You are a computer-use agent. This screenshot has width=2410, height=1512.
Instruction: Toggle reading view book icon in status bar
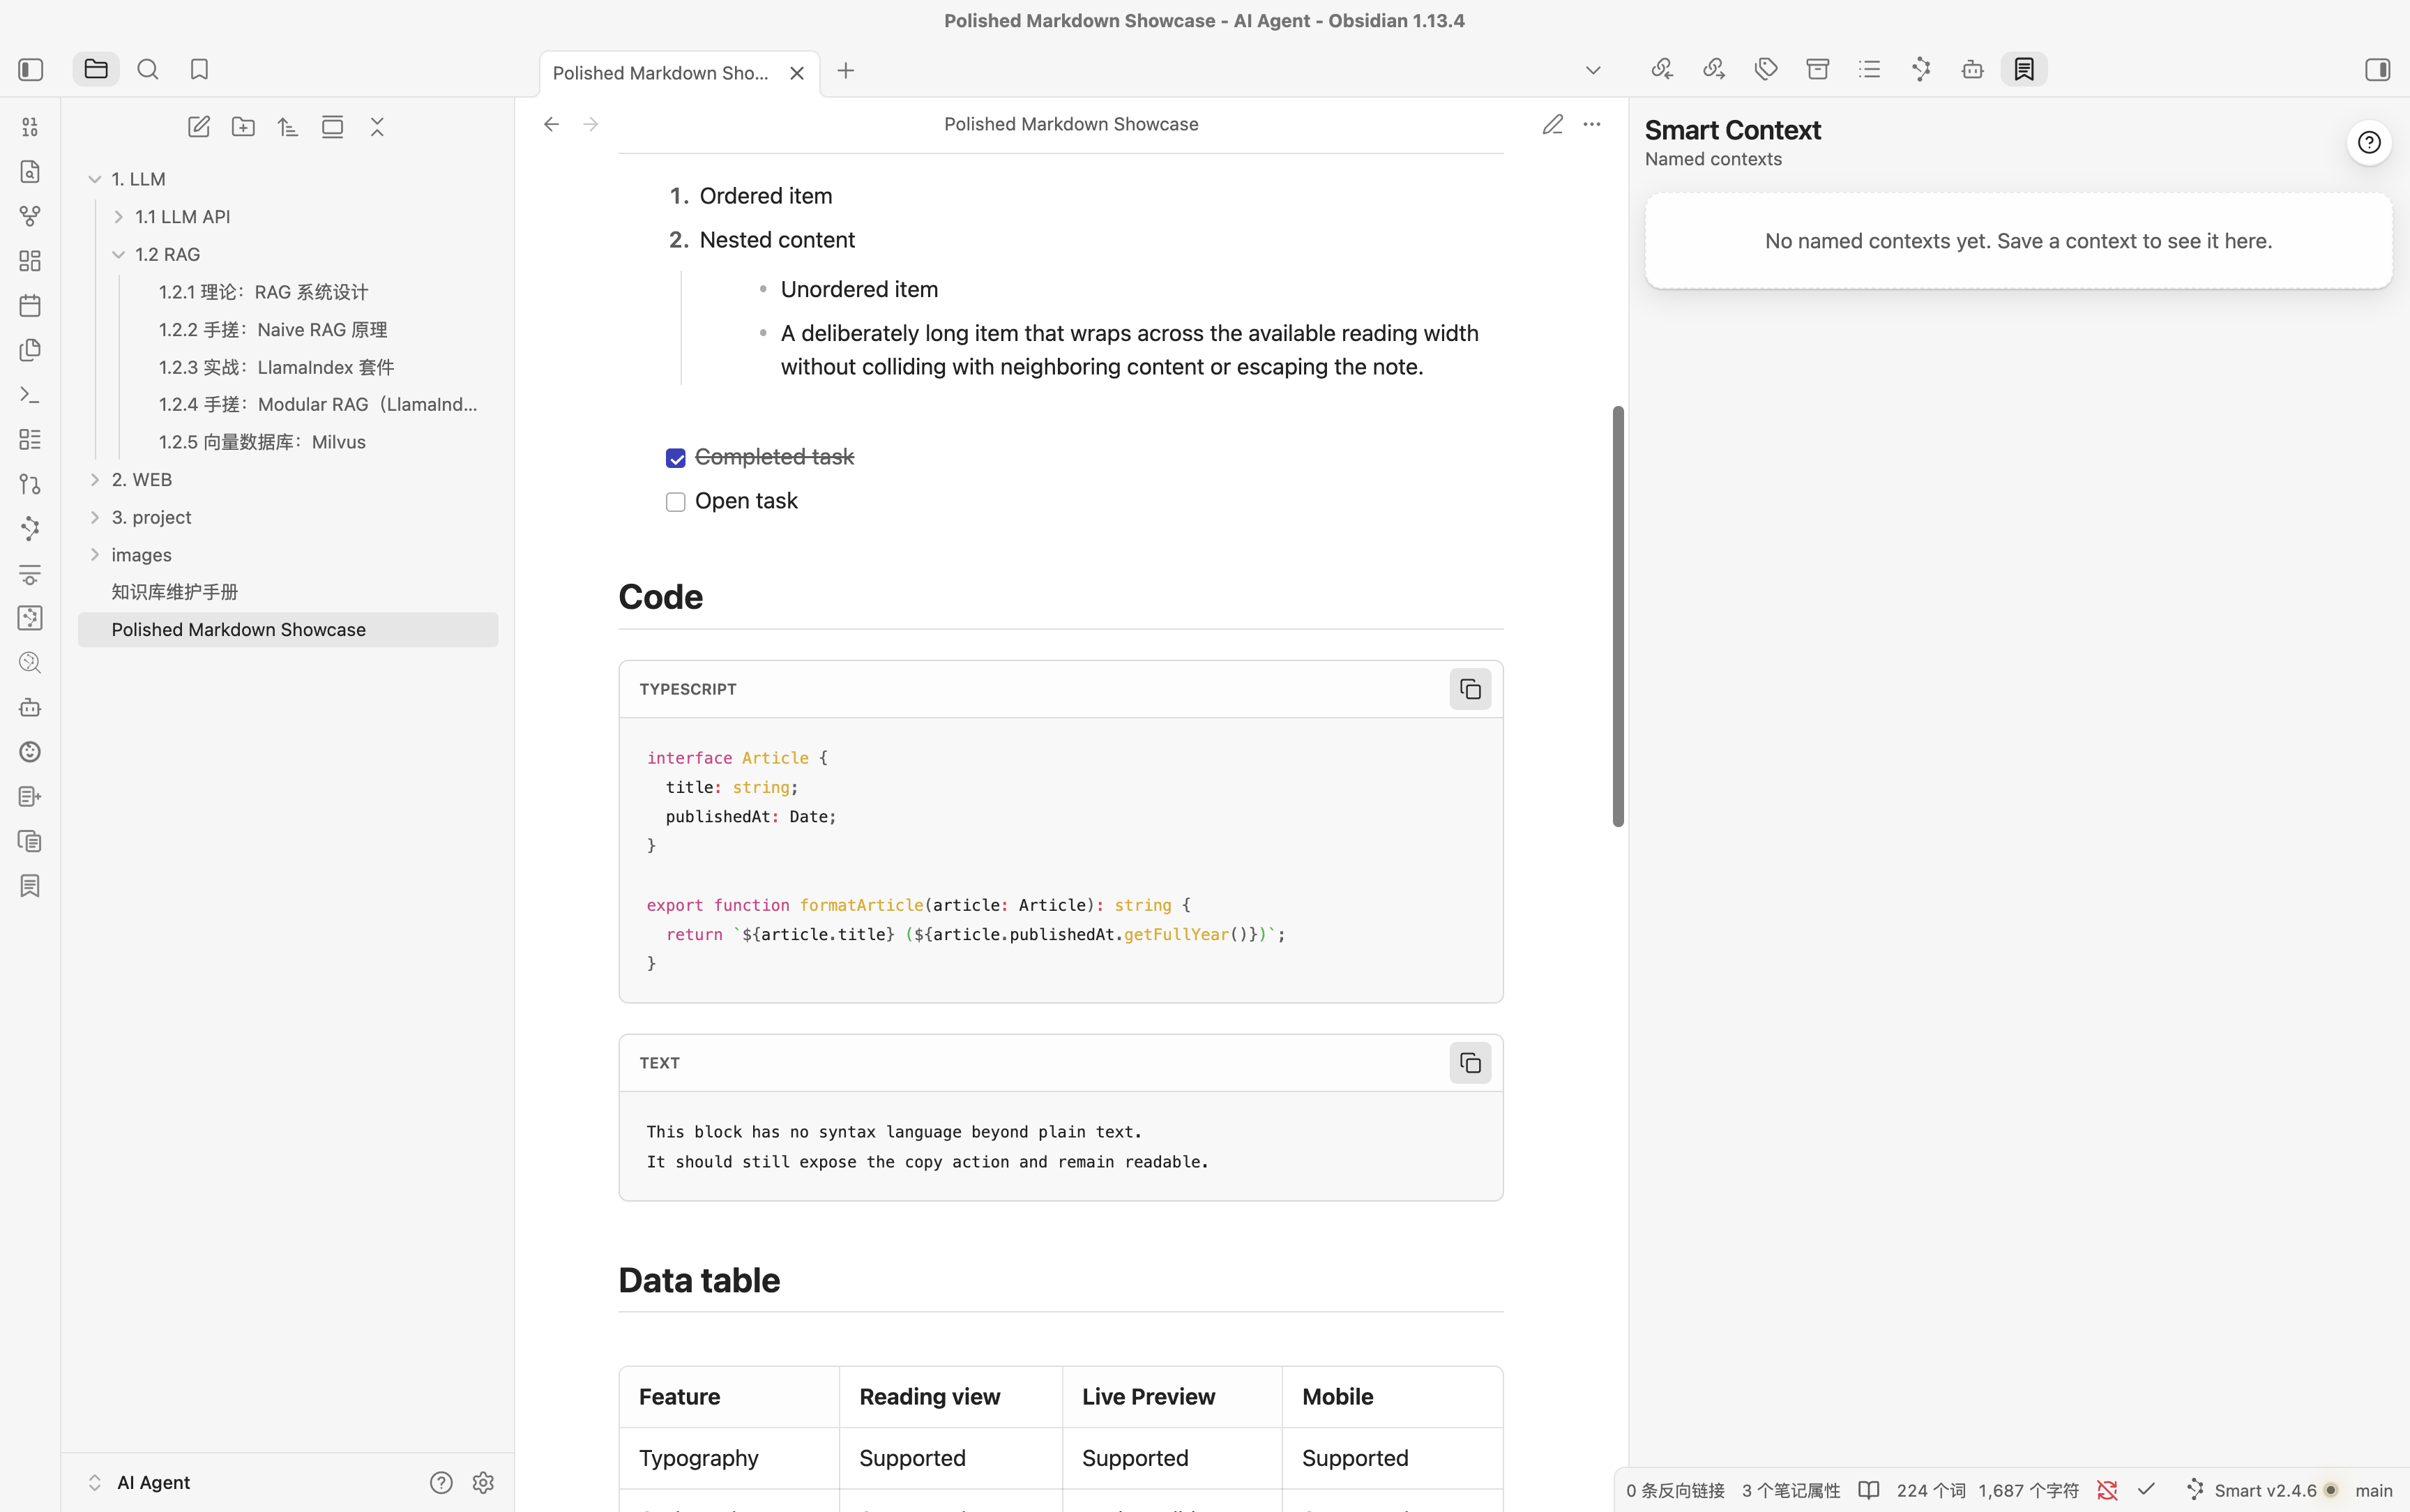tap(1870, 1491)
